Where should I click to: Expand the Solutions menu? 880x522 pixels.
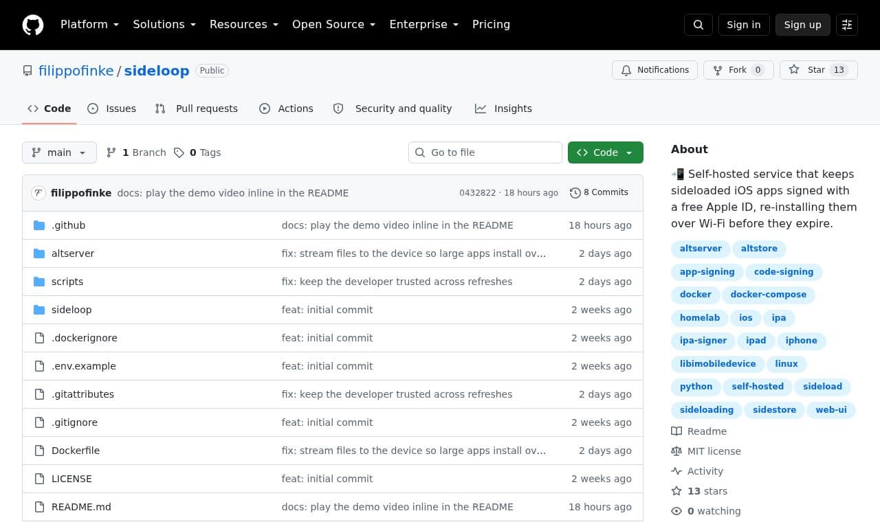[164, 25]
